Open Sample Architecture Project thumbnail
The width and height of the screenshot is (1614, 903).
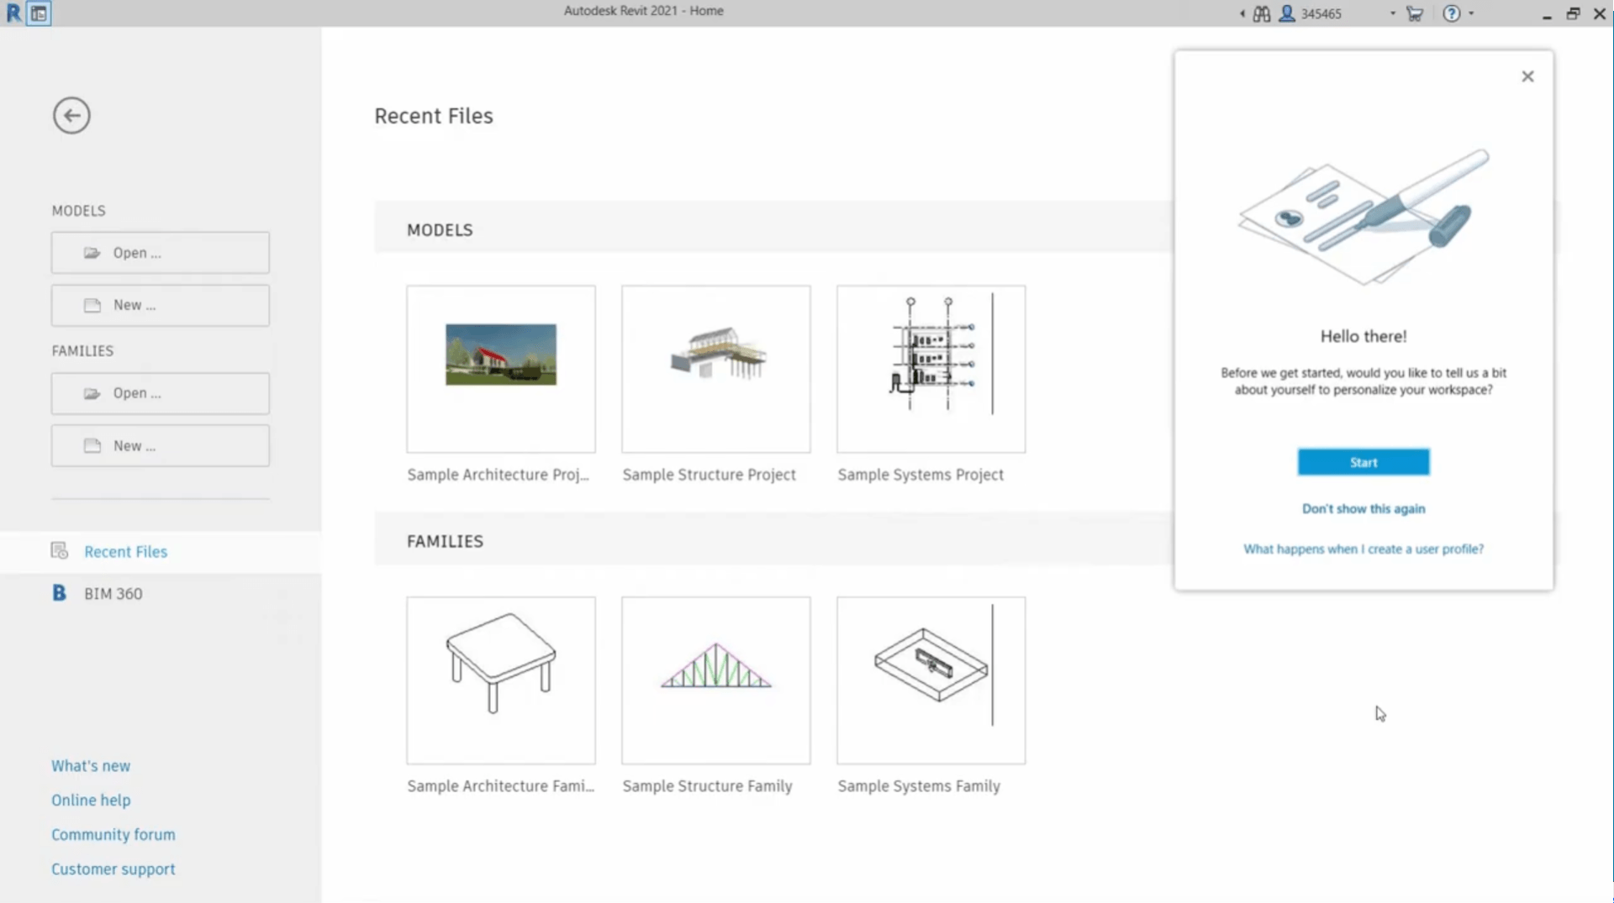(501, 369)
